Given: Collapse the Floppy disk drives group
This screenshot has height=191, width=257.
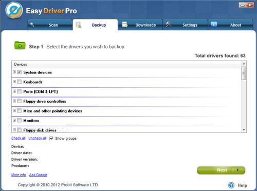Looking at the screenshot, I should pyautogui.click(x=14, y=130).
